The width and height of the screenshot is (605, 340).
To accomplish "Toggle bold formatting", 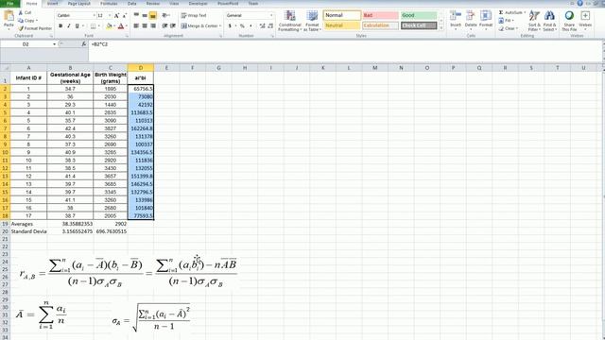I will click(x=60, y=25).
